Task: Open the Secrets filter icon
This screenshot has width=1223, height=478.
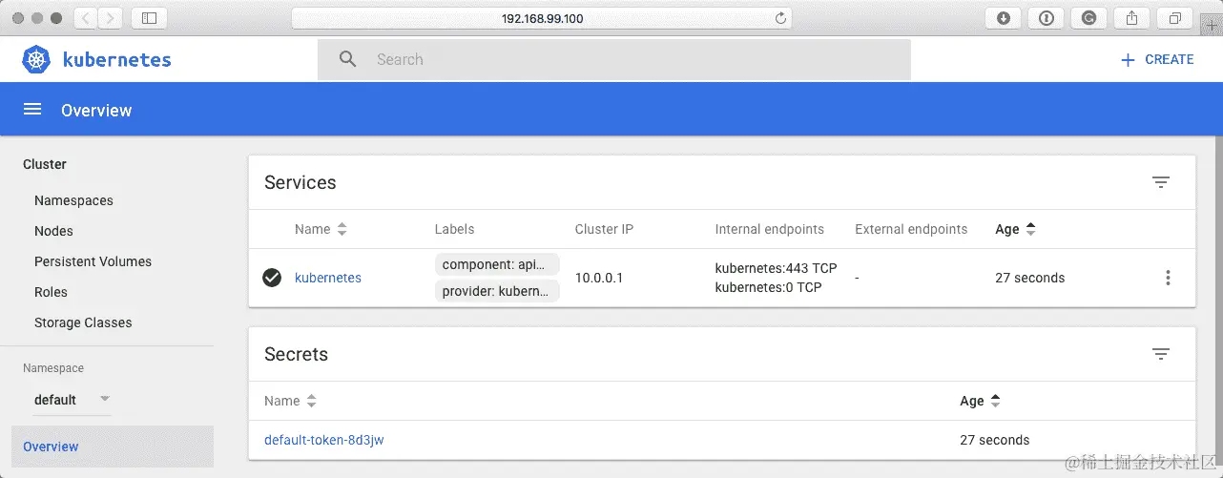Action: [1160, 354]
